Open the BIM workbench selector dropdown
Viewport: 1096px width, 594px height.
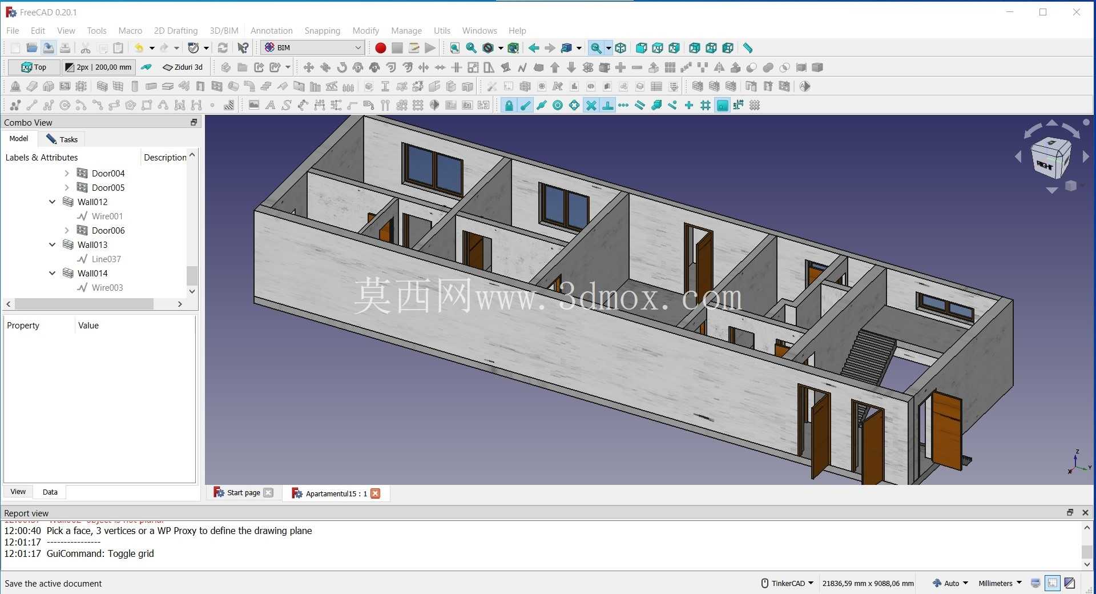tap(313, 48)
